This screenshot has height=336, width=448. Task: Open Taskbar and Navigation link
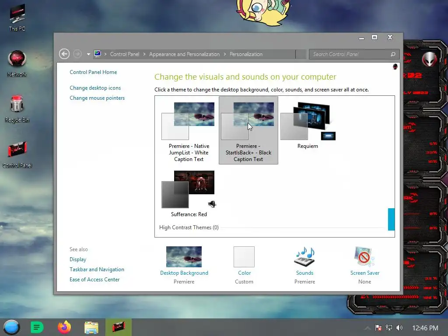tap(97, 269)
